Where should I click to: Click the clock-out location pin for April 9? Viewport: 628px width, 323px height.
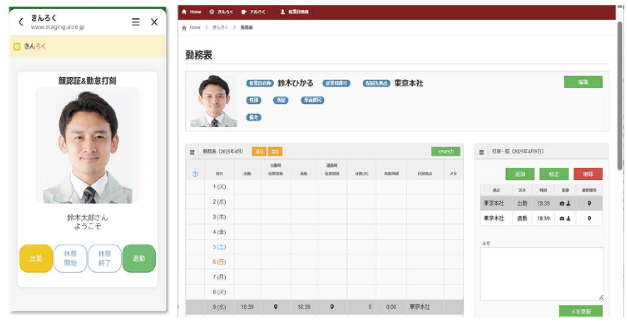[332, 307]
